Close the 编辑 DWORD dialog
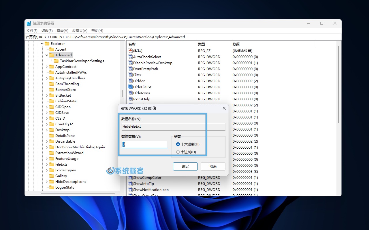This screenshot has height=230, width=369. click(x=224, y=108)
